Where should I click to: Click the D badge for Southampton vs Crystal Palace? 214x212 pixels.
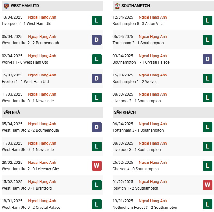click(x=207, y=59)
